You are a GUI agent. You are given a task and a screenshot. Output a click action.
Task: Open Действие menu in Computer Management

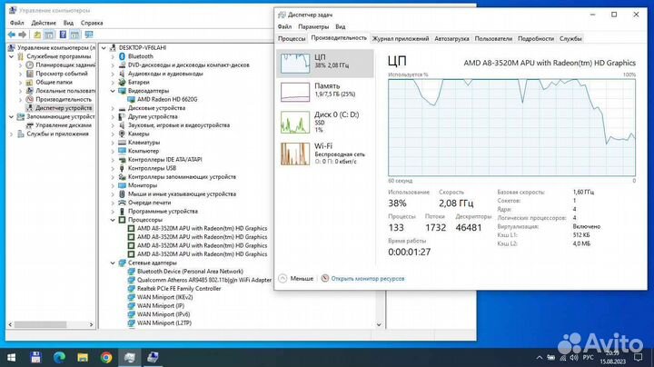[x=44, y=23]
